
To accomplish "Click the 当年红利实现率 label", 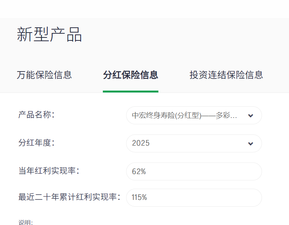I will 49,171.
